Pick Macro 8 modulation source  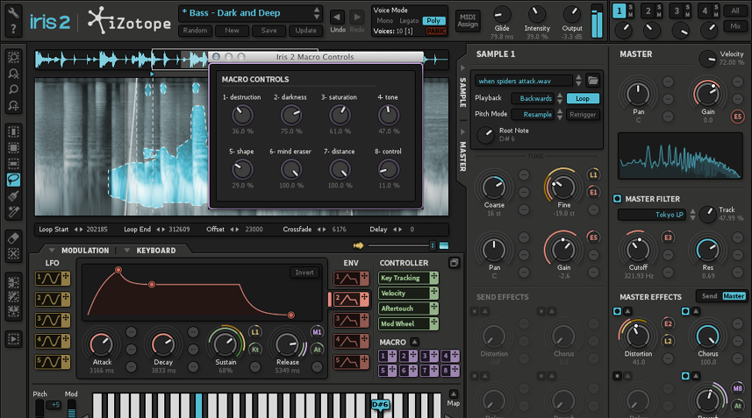click(x=450, y=370)
